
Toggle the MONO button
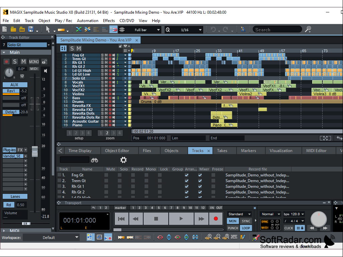coord(34,61)
